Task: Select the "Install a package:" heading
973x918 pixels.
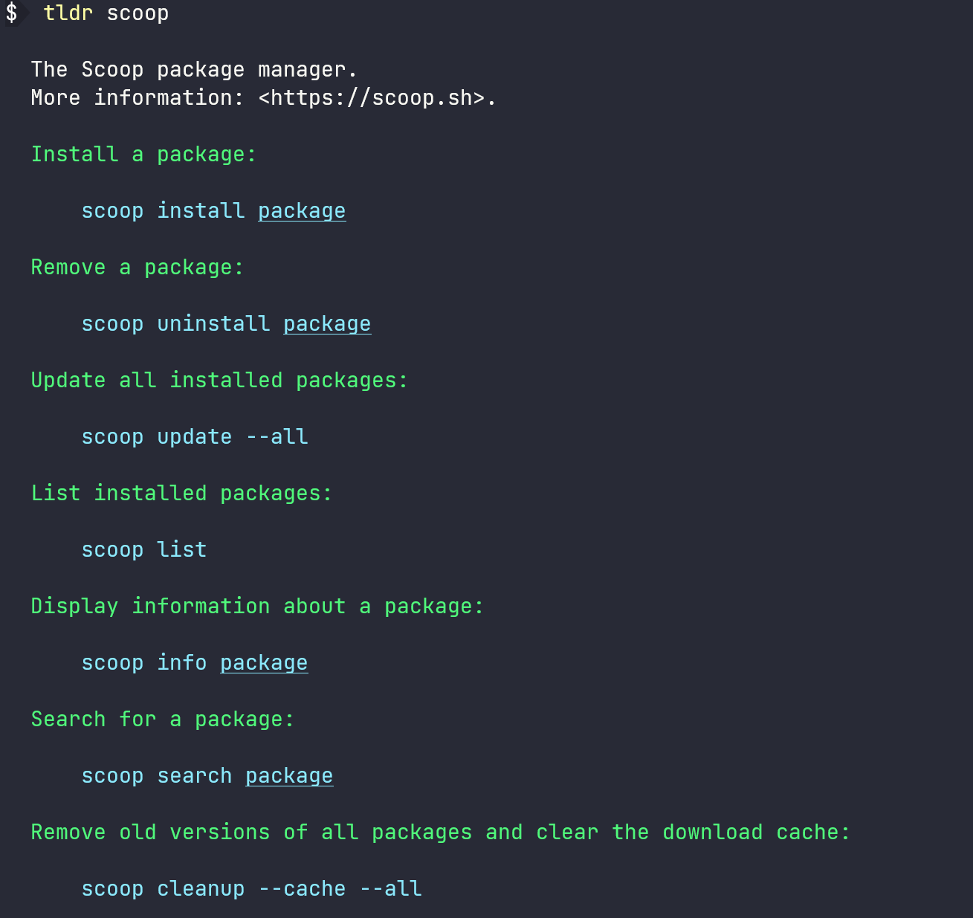Action: pos(143,154)
